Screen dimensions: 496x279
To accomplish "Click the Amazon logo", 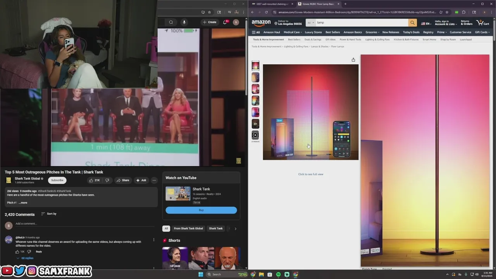I will (261, 23).
